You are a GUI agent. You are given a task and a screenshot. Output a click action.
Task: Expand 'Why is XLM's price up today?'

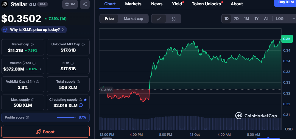tap(34, 30)
